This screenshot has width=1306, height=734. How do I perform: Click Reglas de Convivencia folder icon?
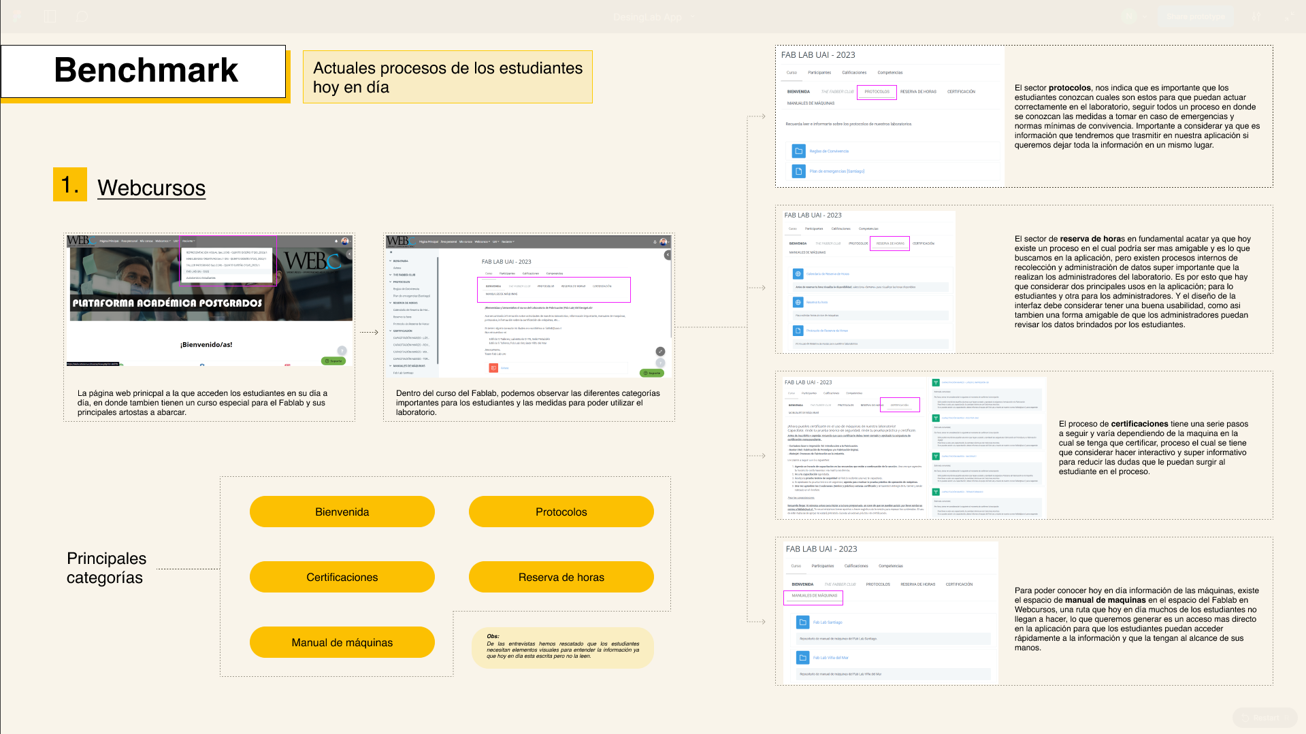[799, 151]
